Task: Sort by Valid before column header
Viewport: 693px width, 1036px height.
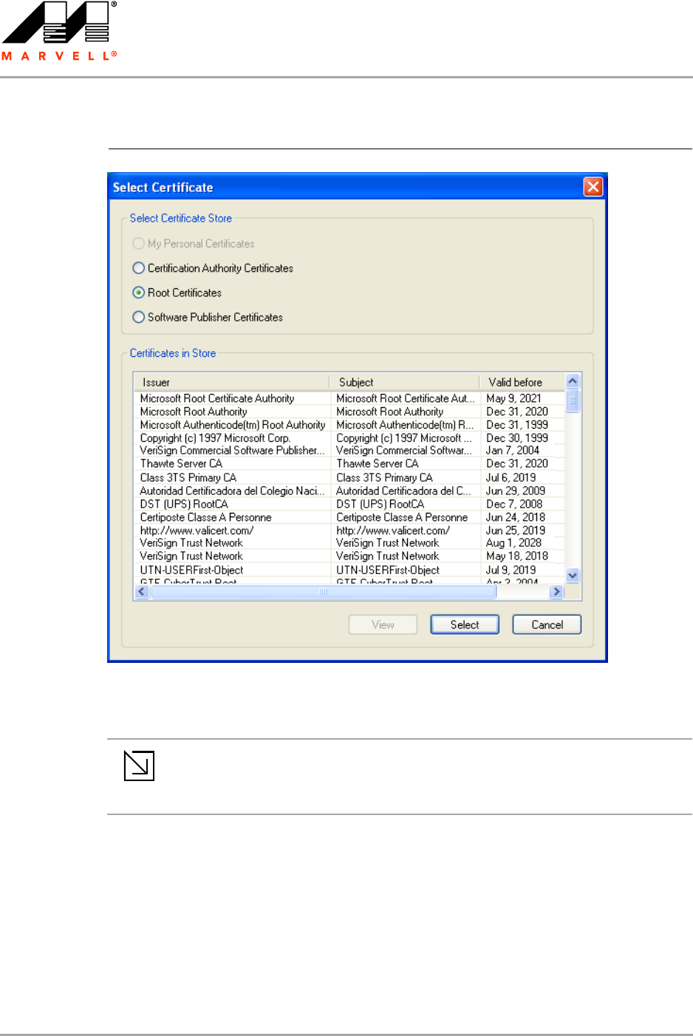Action: (522, 382)
